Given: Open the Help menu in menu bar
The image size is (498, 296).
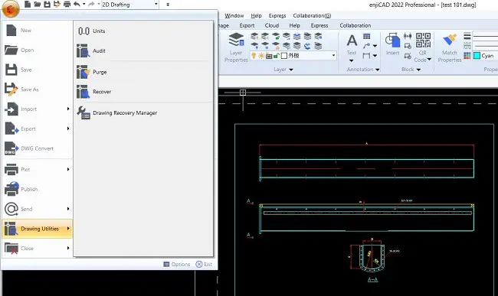Looking at the screenshot, I should click(x=256, y=15).
